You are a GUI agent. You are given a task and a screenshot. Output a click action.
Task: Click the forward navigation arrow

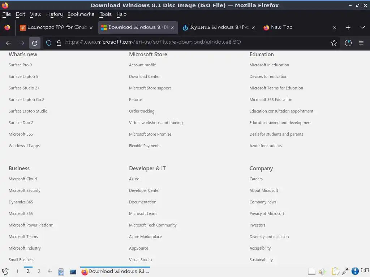(22, 43)
